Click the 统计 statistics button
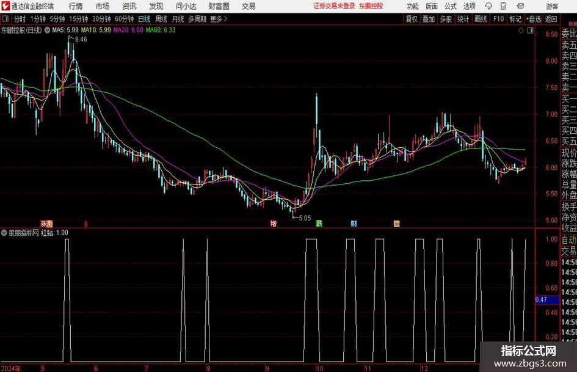 coord(463,19)
